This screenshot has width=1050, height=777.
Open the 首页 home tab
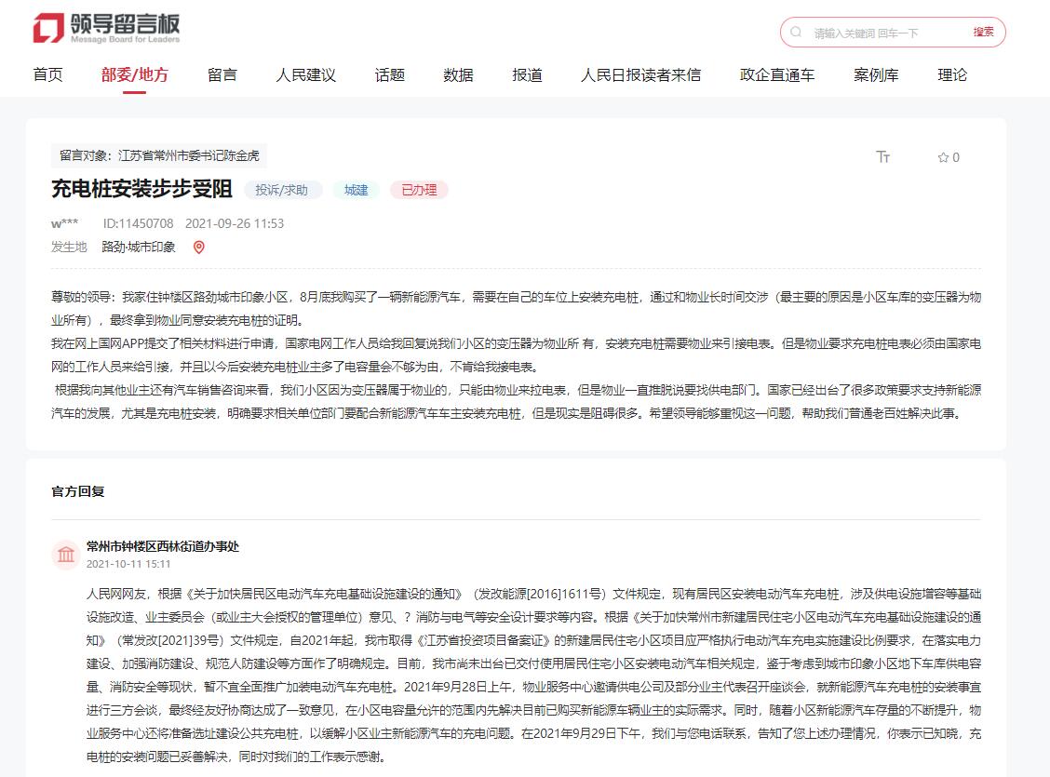(x=47, y=74)
